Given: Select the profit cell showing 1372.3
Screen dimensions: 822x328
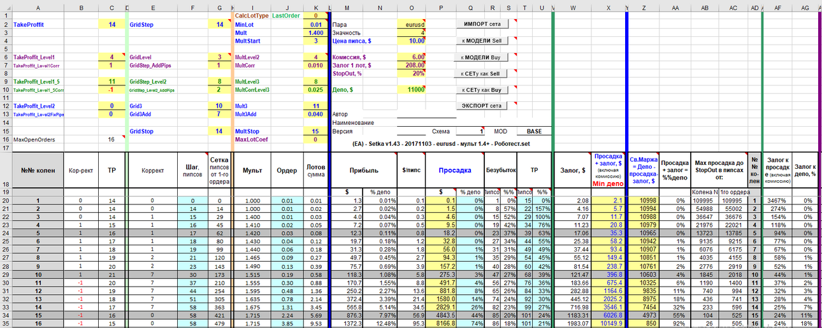Looking at the screenshot, I should coord(347,324).
